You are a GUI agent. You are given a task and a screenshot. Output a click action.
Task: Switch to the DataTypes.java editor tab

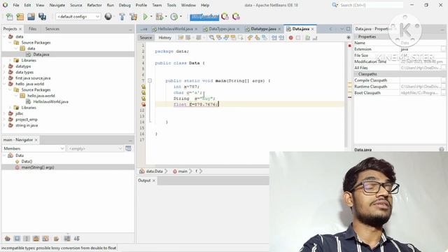click(222, 29)
